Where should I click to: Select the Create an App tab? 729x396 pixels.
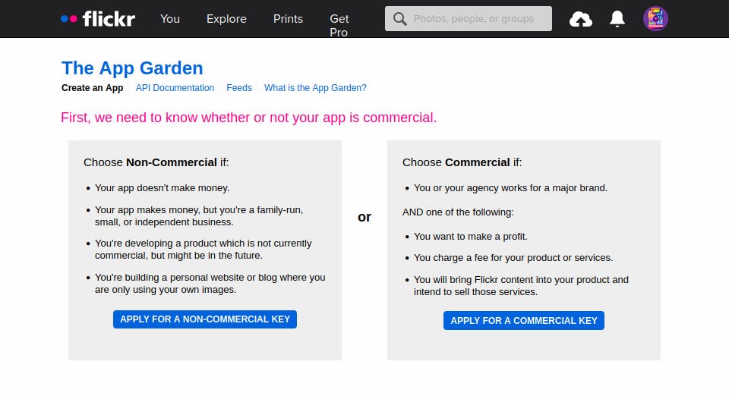click(x=92, y=88)
